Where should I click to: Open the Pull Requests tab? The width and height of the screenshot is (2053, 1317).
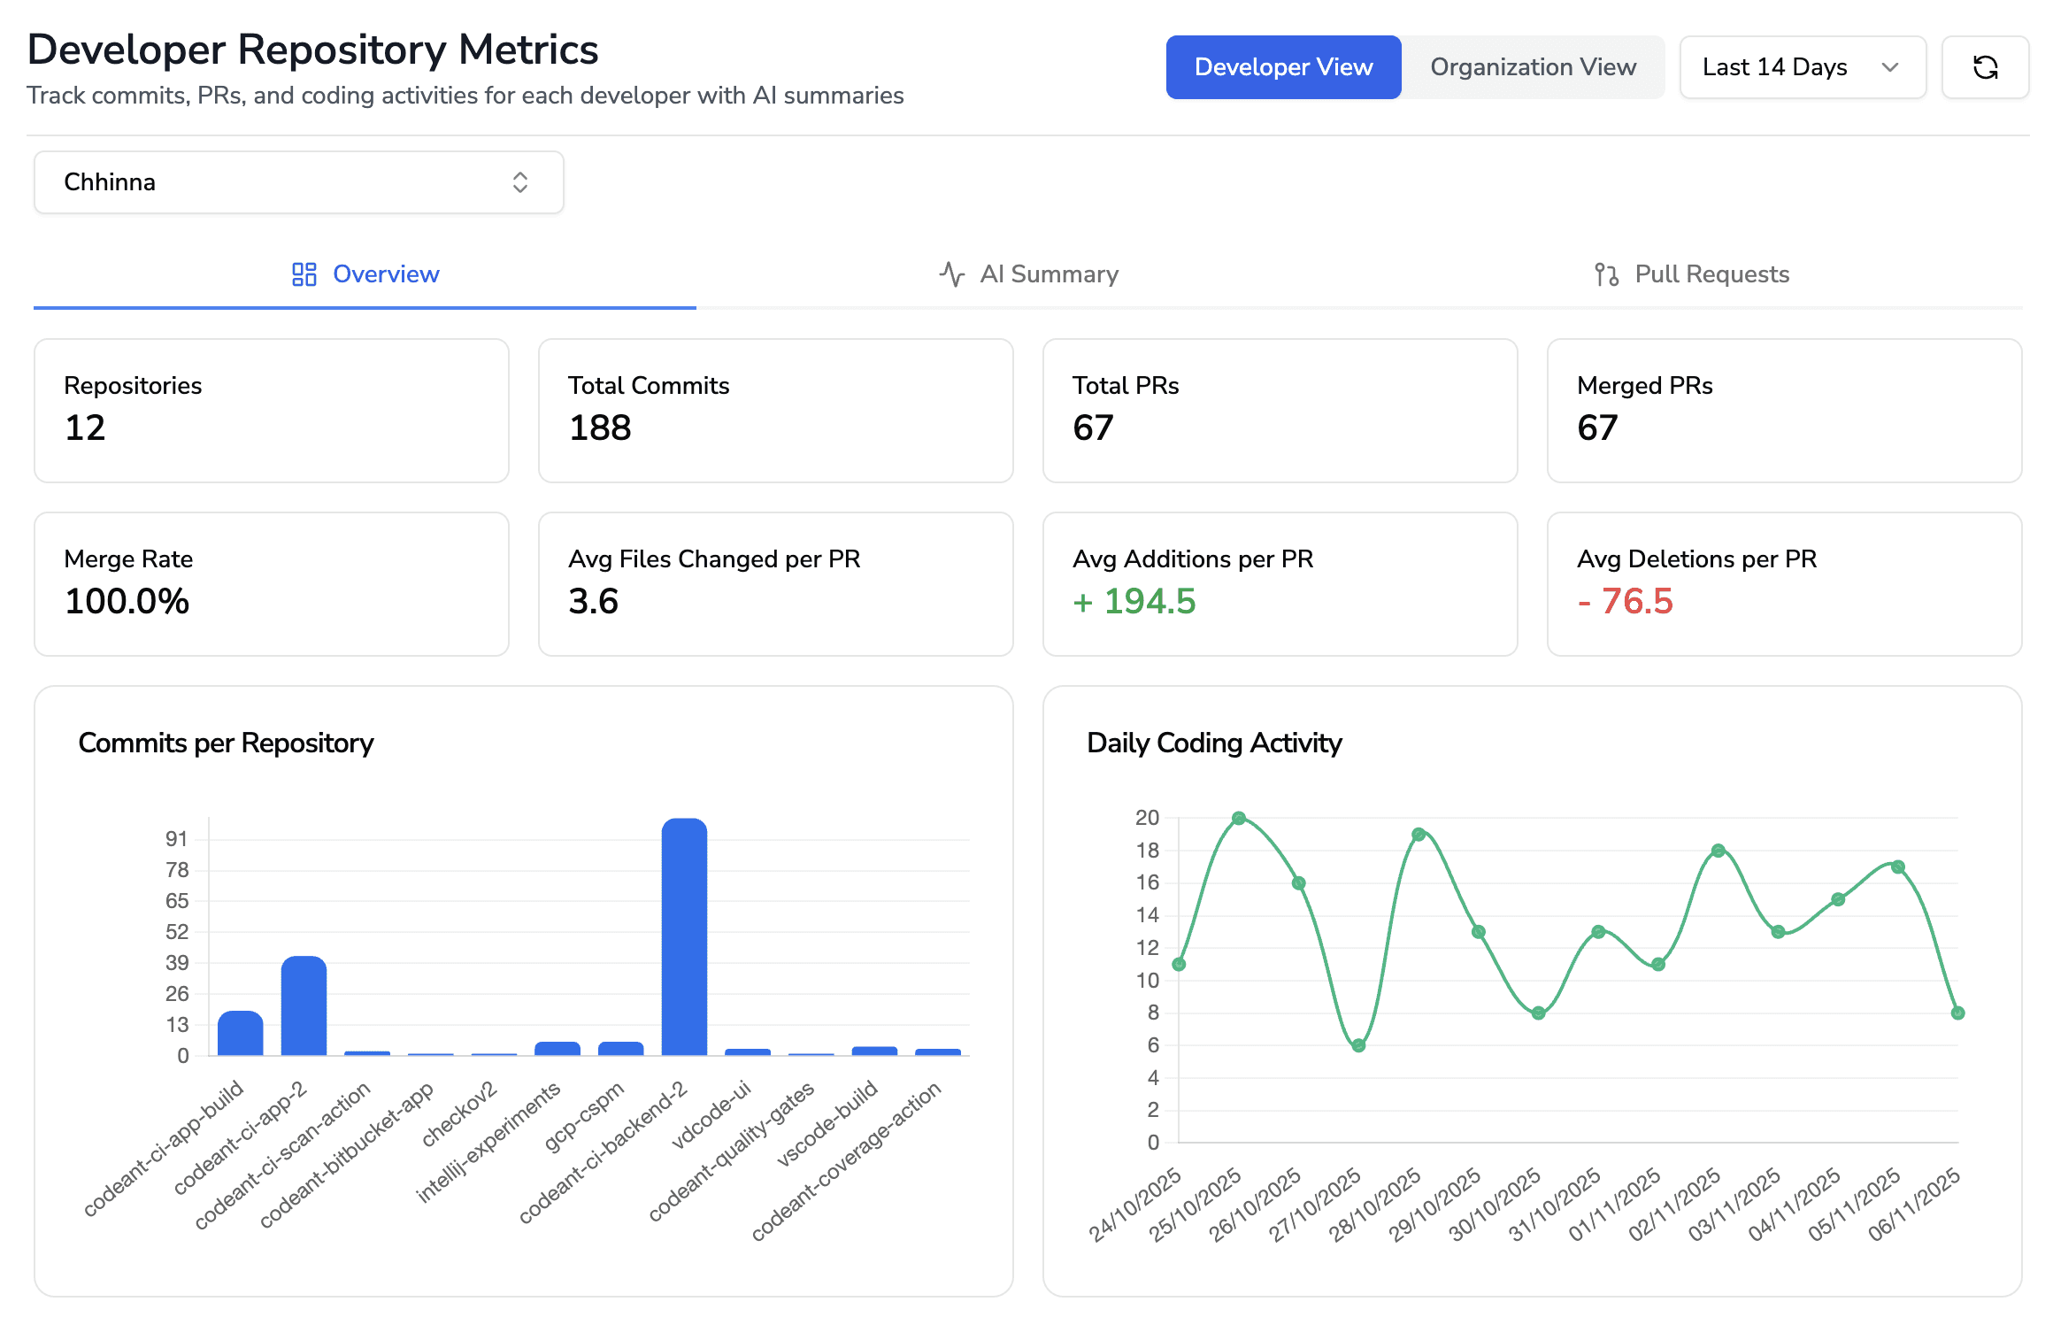tap(1691, 274)
